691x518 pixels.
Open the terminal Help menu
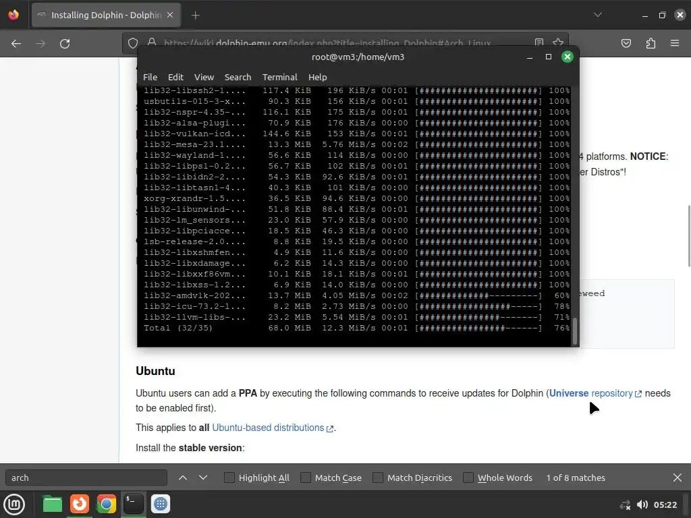coord(317,77)
